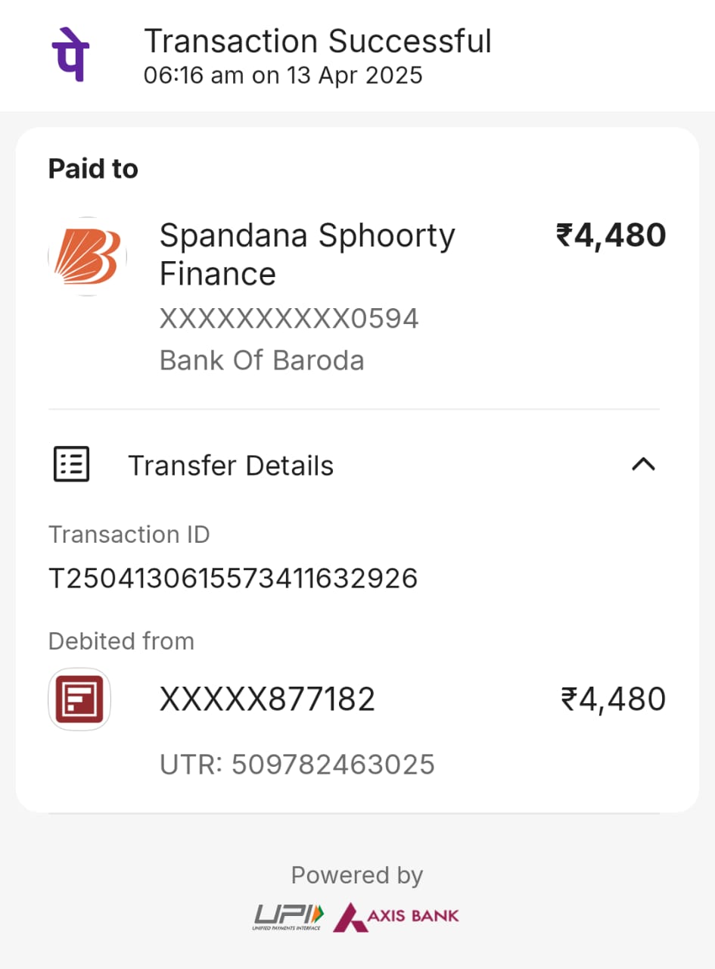Screen dimensions: 715x969
Task: Tap the Spandana Sphoorty Finance payee name
Action: click(307, 254)
